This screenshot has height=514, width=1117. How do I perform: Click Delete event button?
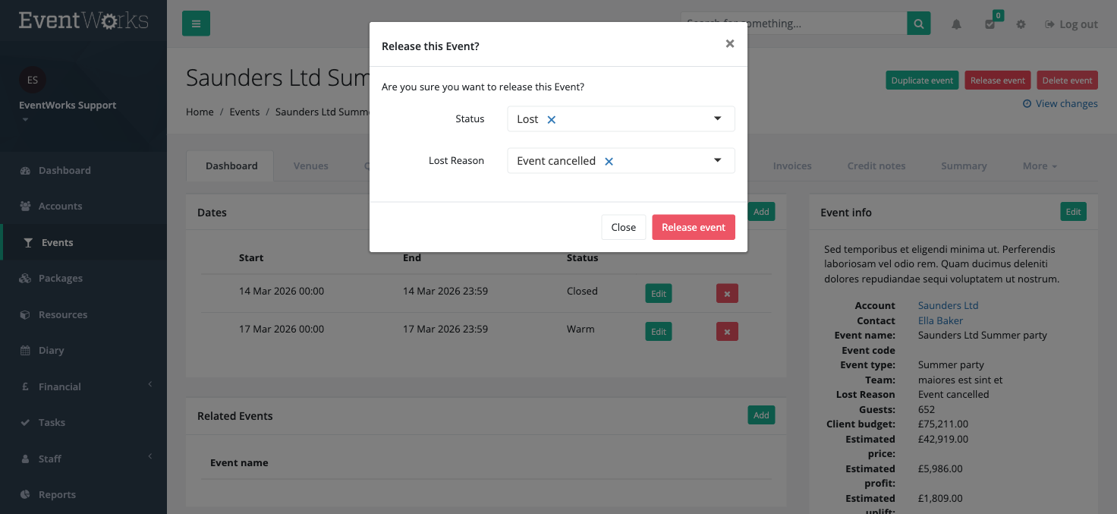tap(1067, 80)
